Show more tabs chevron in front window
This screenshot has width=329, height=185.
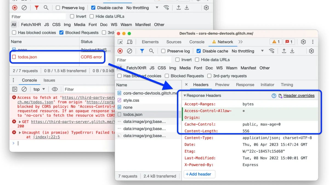point(240,42)
